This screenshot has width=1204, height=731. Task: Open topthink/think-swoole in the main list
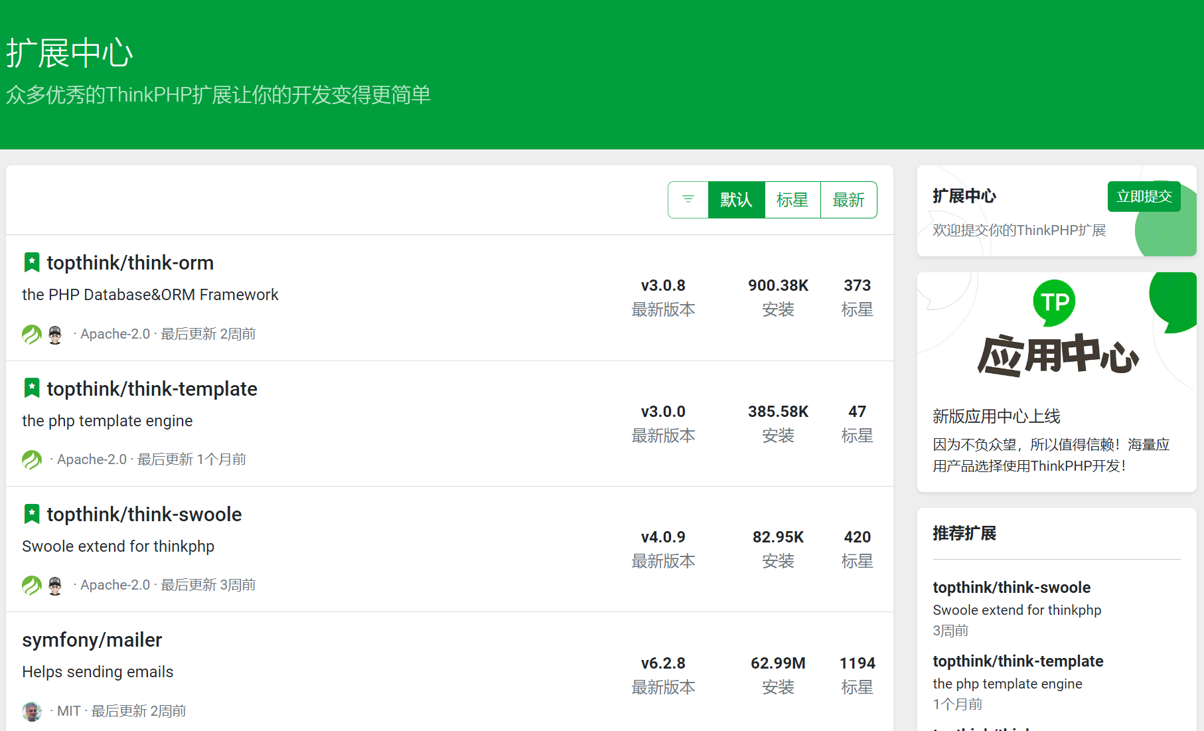(144, 515)
